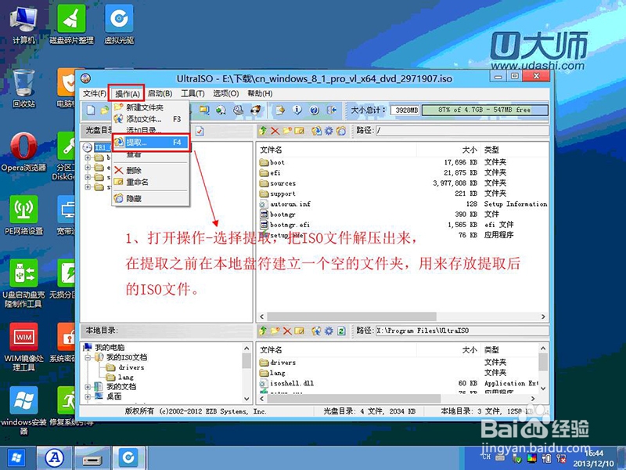
Task: Choose 重命名 from the dropdown menu
Action: pyautogui.click(x=150, y=182)
